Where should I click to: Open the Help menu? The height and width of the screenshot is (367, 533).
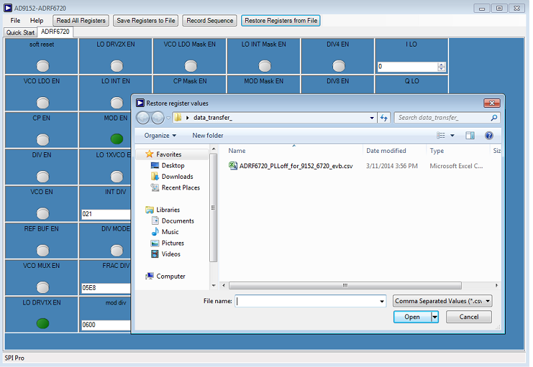coord(37,21)
